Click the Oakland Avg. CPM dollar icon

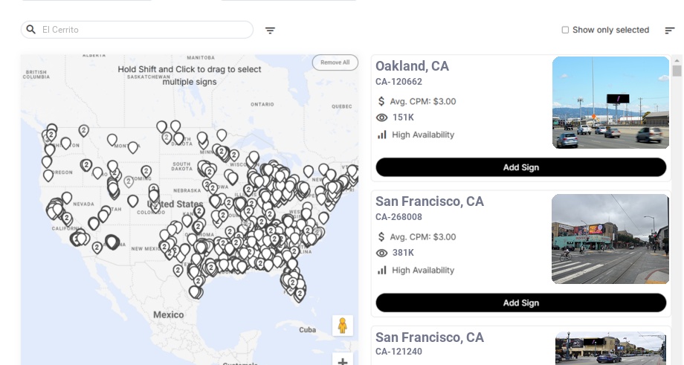(x=381, y=101)
